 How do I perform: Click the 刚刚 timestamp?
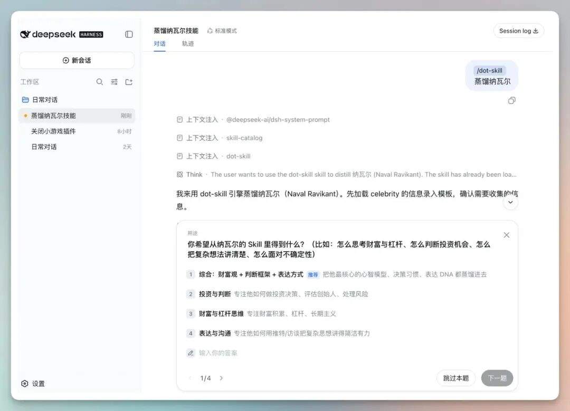tap(126, 116)
